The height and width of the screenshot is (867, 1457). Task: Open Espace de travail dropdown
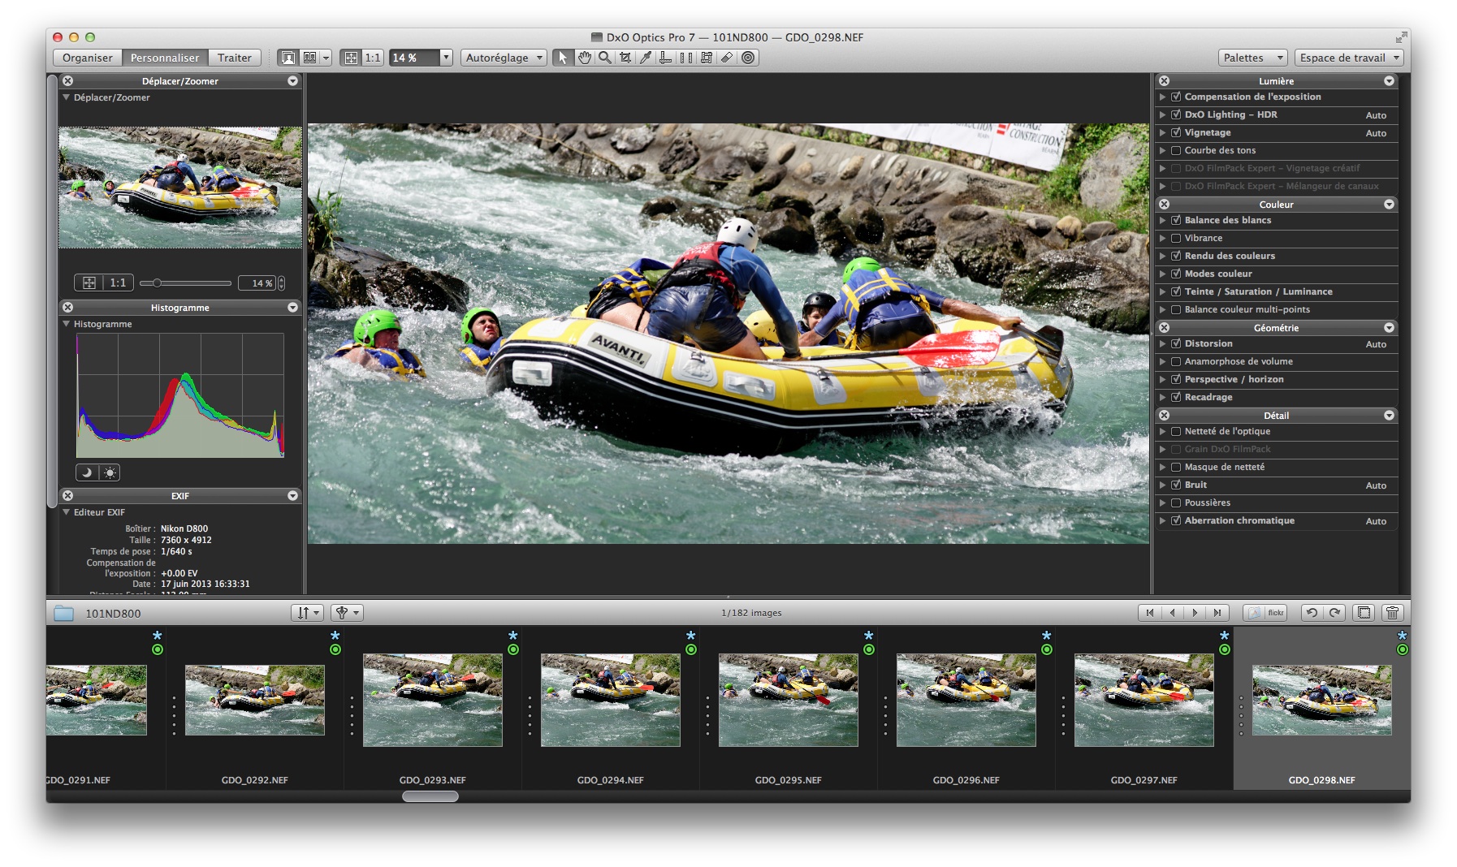click(1348, 58)
